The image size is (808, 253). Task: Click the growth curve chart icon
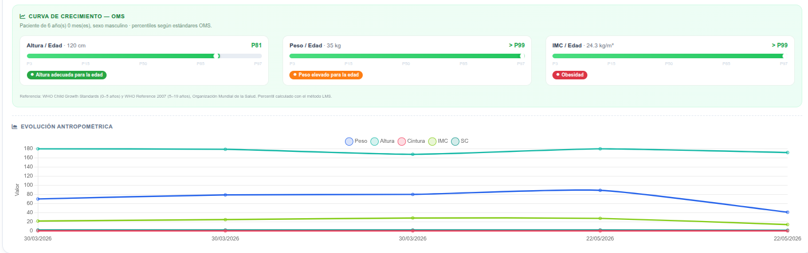click(x=22, y=17)
